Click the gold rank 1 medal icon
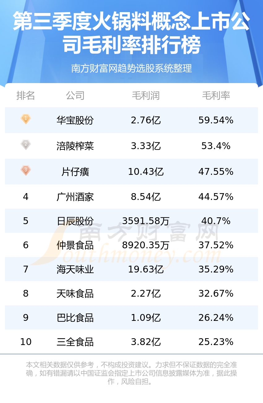 [26, 119]
